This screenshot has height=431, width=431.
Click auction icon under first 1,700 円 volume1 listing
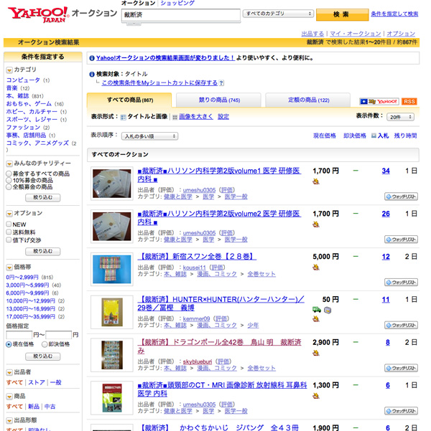coord(316,181)
